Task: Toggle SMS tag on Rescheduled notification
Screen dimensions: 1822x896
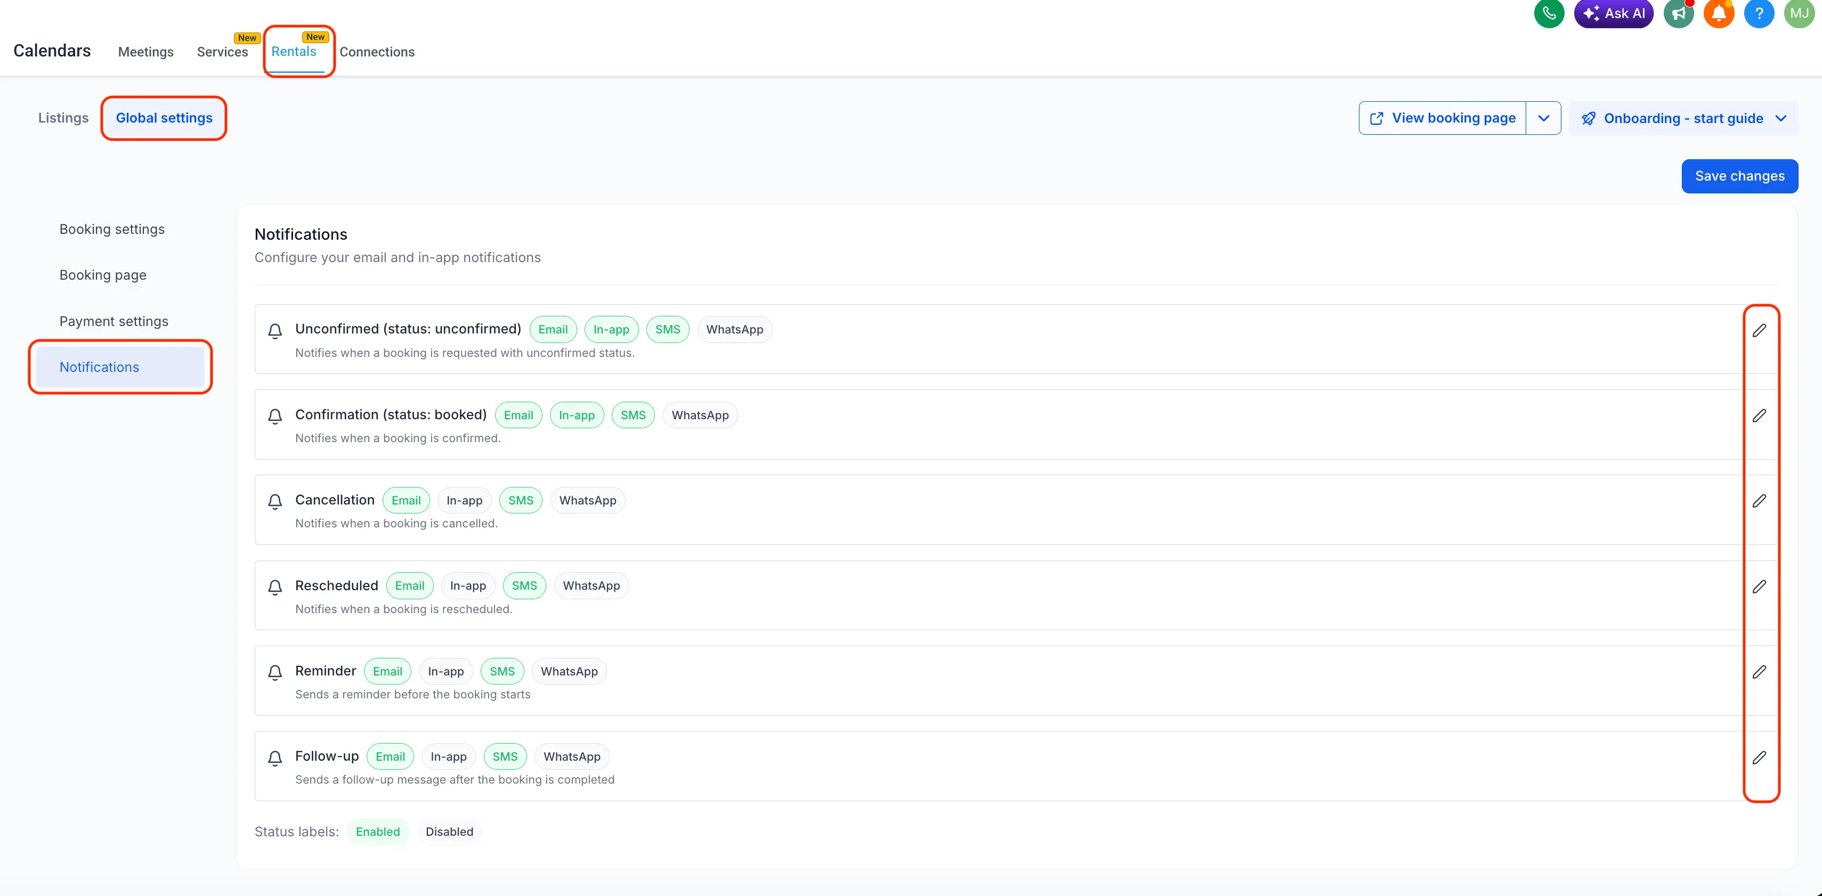Action: (x=524, y=585)
